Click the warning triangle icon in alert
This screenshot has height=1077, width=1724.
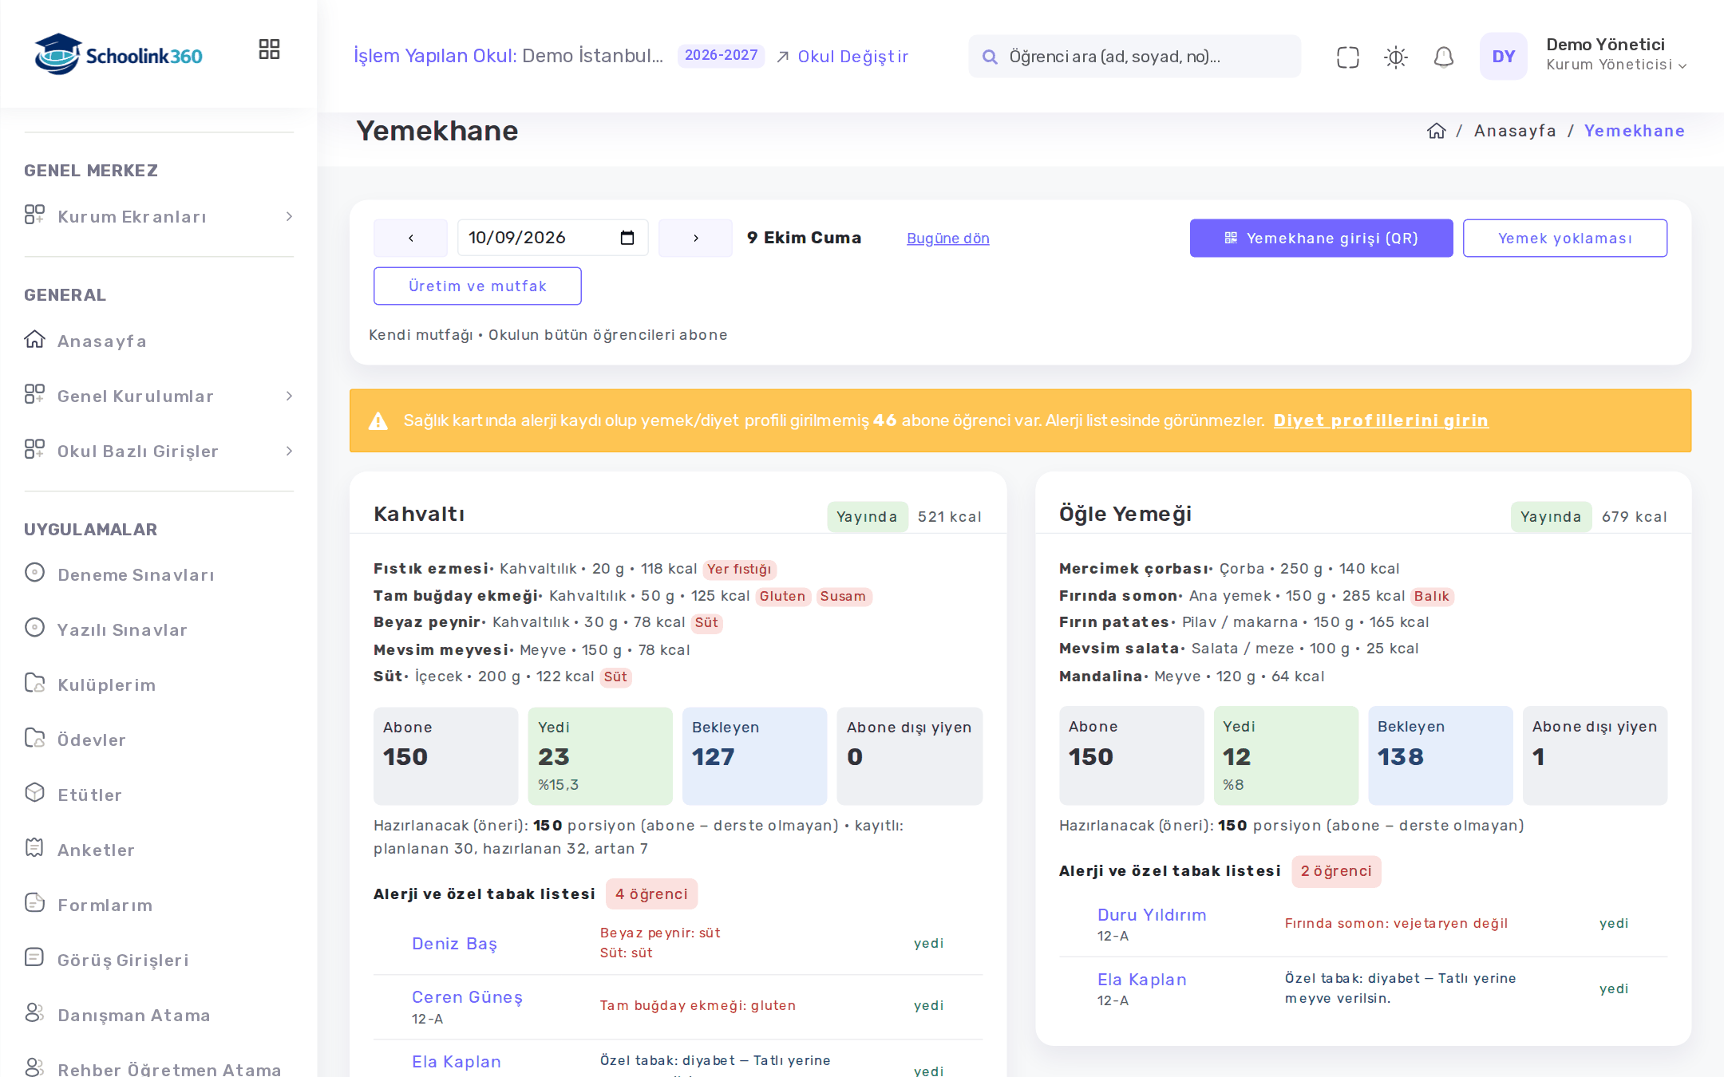coord(378,421)
